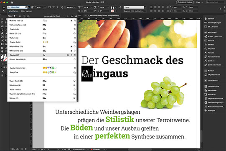Expand the Helvetica Neue font family
Screen dimensions: 226x151
(x=9, y=25)
